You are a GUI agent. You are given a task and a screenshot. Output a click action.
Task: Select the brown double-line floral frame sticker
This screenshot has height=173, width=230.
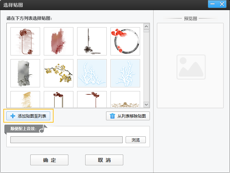(59, 99)
